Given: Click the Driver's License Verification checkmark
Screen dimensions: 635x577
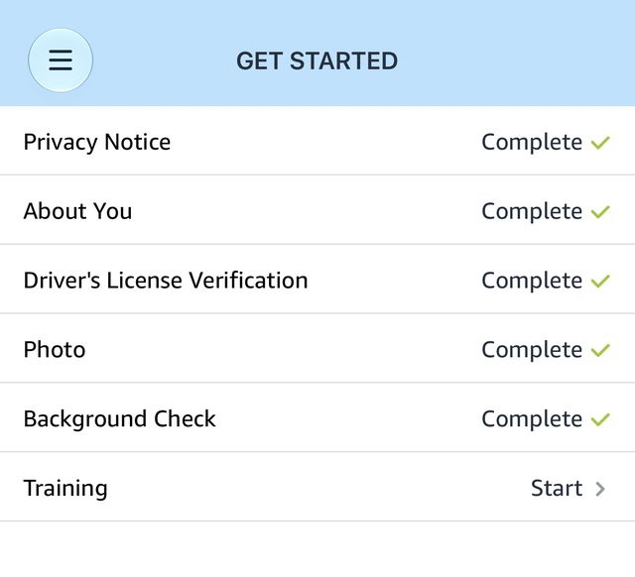Looking at the screenshot, I should 600,281.
